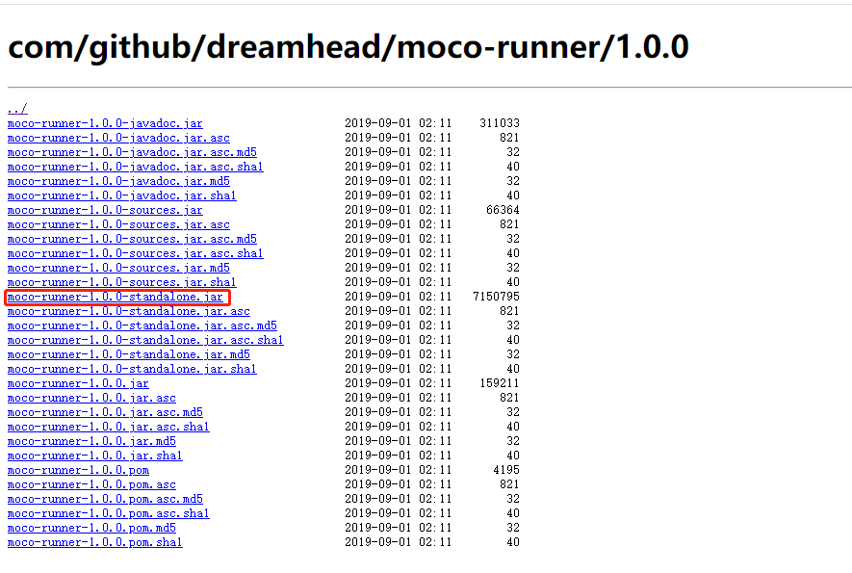Image resolution: width=852 pixels, height=573 pixels.
Task: Download moco-runner-1.0.0.jar
Action: (78, 384)
